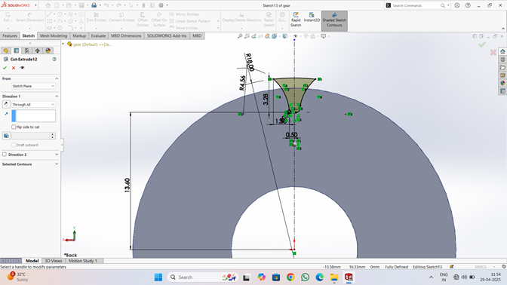Viewport: 507px width, 285px height.
Task: Click the R18.00 radius dimension
Action: [x=250, y=62]
